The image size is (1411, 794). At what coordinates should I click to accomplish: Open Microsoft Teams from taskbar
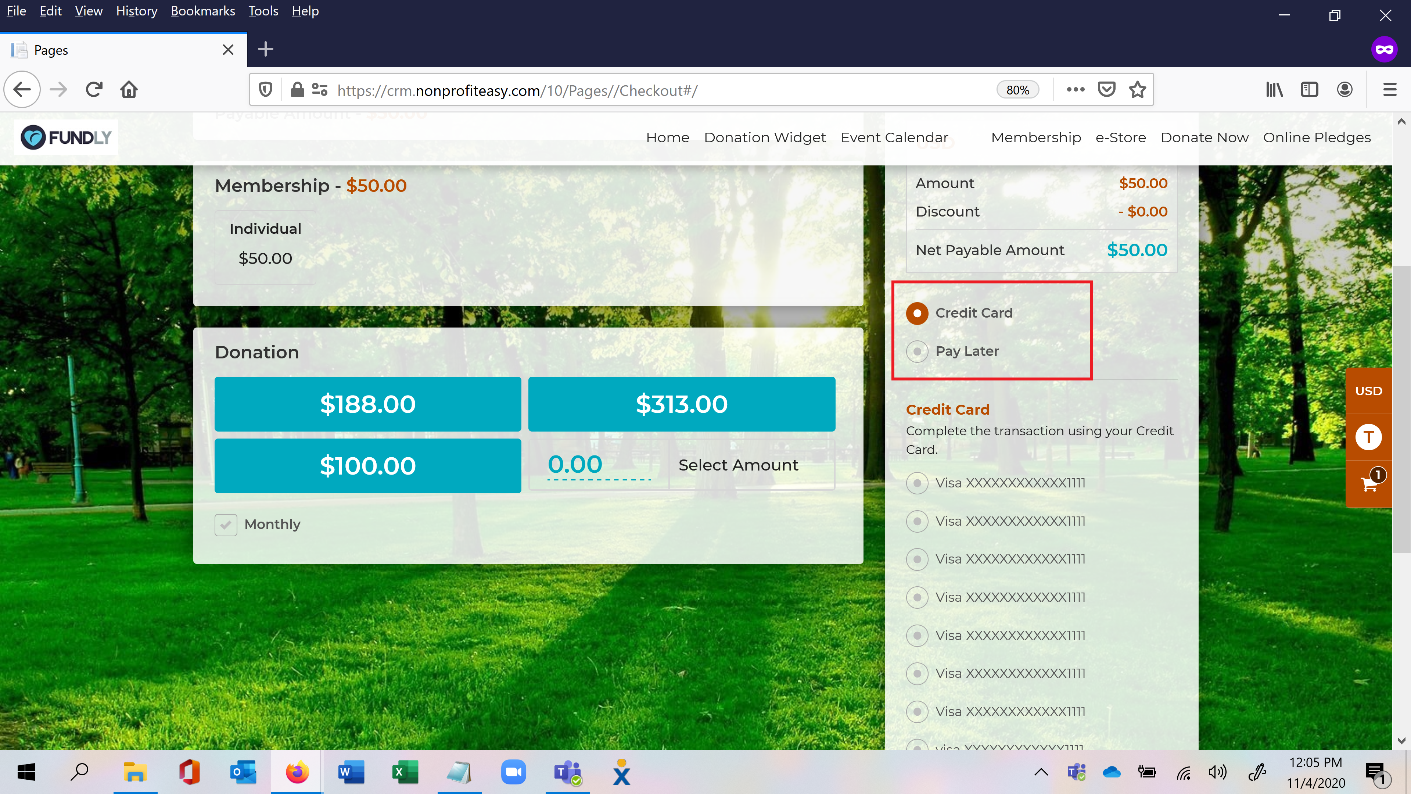tap(567, 772)
